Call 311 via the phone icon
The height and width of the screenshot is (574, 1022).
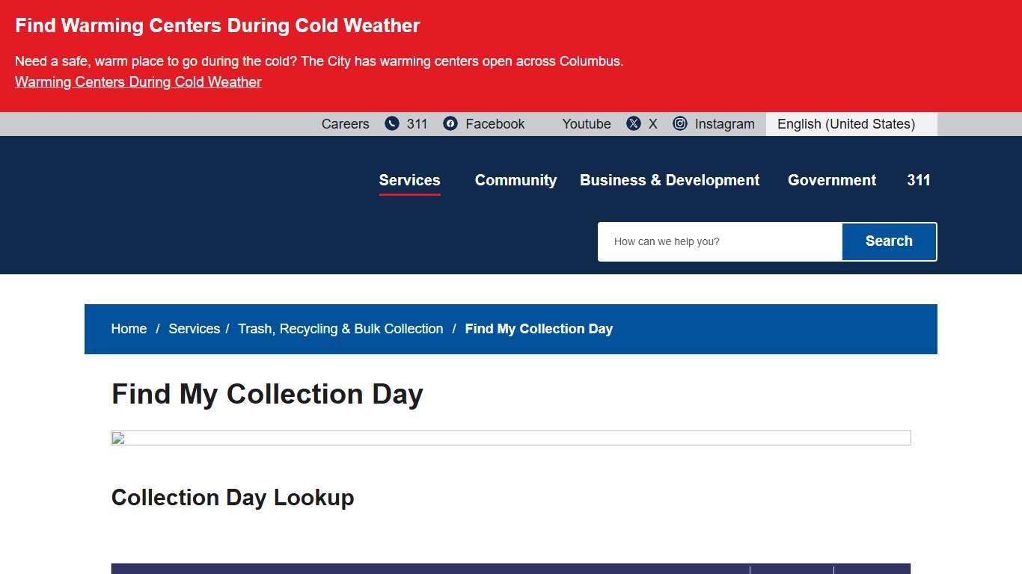click(391, 123)
